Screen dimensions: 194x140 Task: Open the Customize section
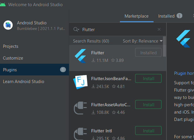click(34, 58)
